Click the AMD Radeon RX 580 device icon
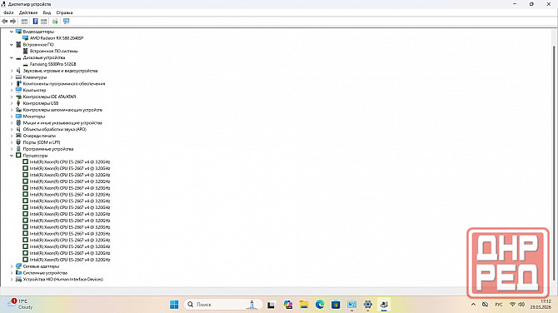The width and height of the screenshot is (558, 313). pyautogui.click(x=25, y=37)
